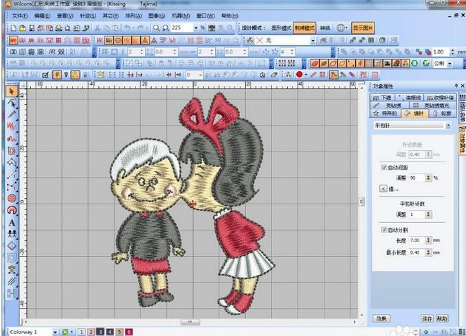This screenshot has width=466, height=336.
Task: Click the Open folder icon
Action: 22,28
